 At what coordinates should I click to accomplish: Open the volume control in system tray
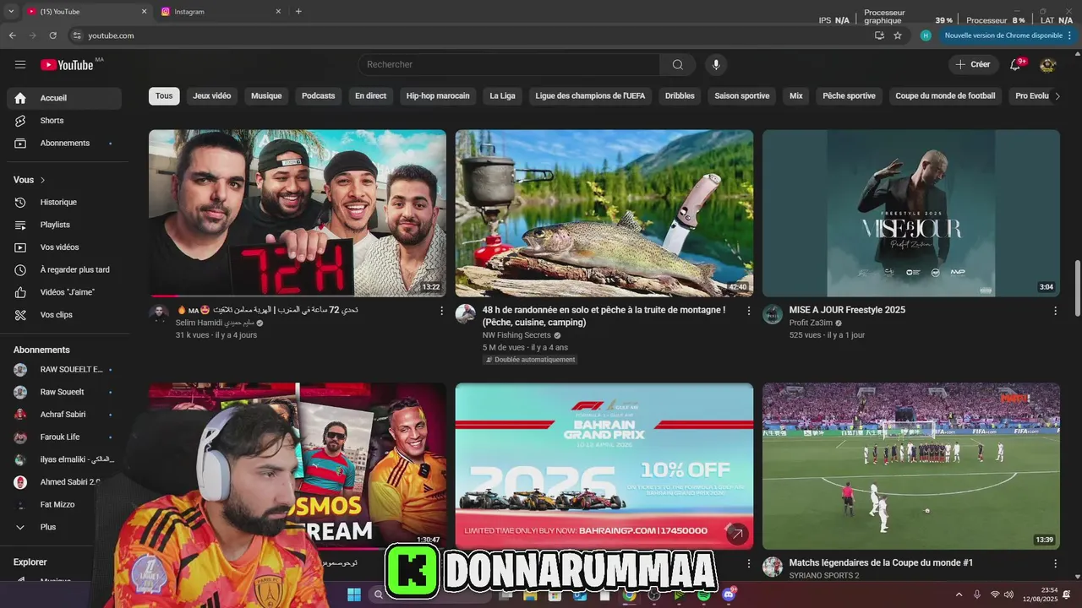(x=1008, y=594)
